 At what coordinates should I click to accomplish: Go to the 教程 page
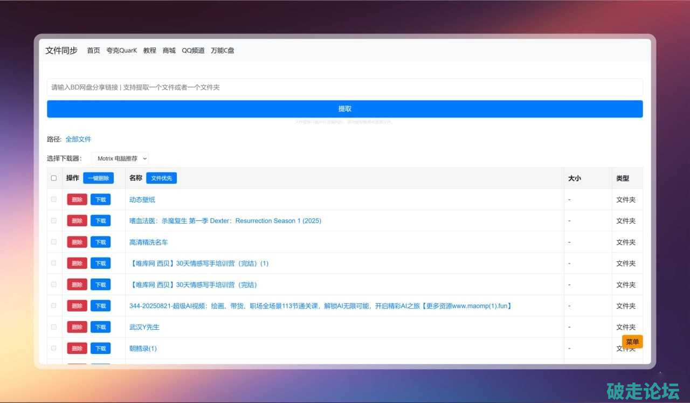pyautogui.click(x=149, y=51)
